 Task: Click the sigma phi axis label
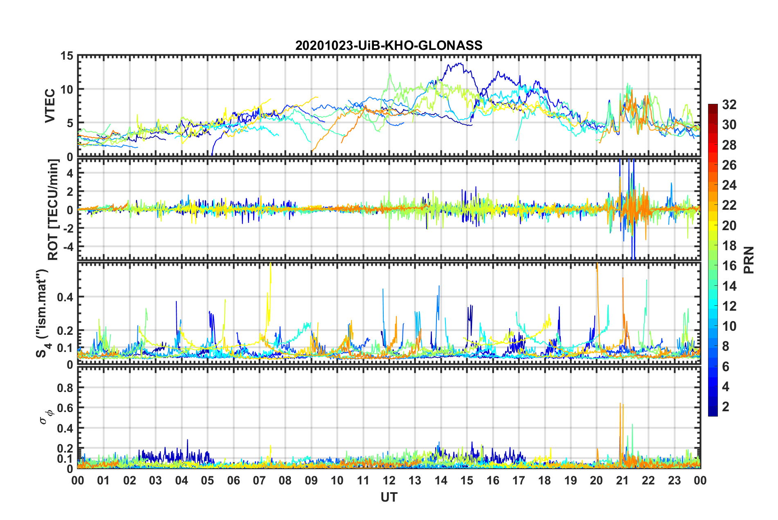(x=46, y=417)
